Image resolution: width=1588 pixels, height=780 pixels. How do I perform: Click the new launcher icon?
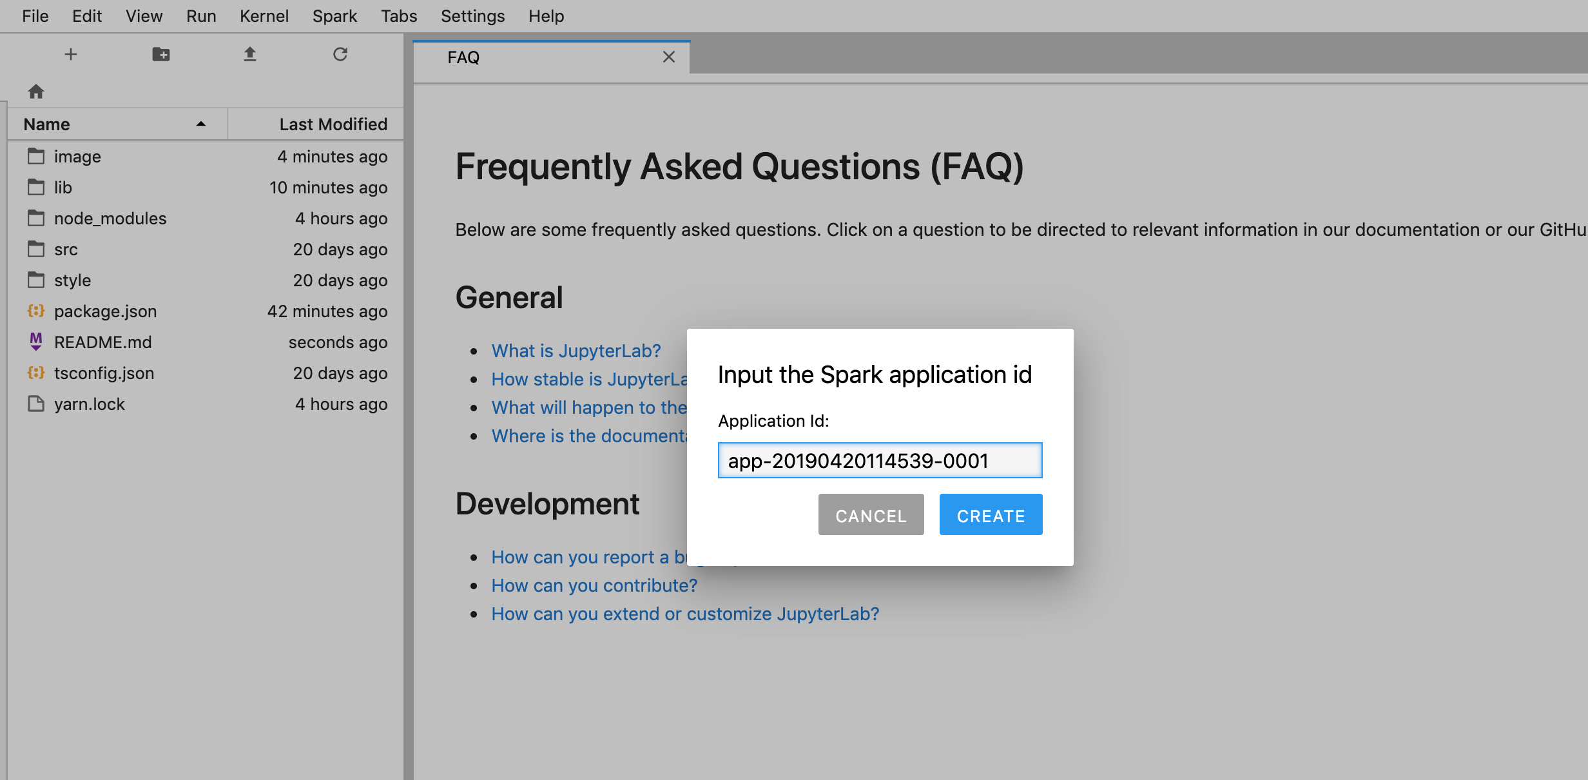click(70, 54)
